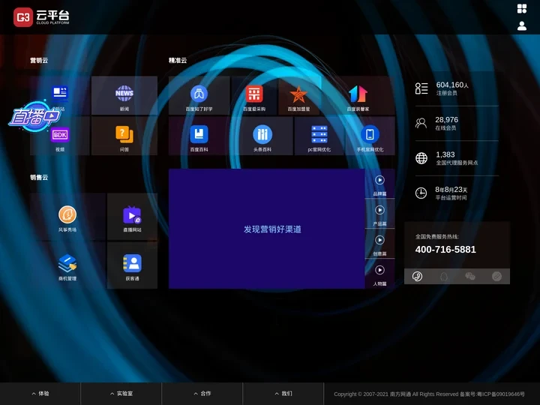Select the WeChat contact icon
This screenshot has height=405, width=540.
point(470,276)
